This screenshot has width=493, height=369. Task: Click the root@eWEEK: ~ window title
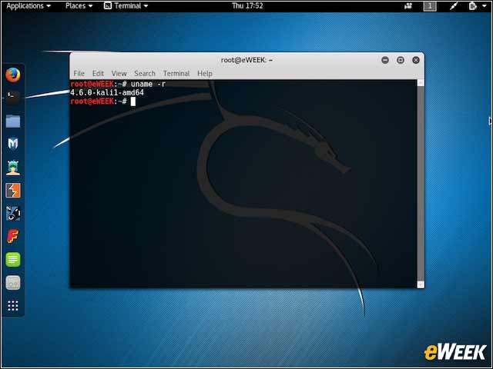pyautogui.click(x=246, y=60)
